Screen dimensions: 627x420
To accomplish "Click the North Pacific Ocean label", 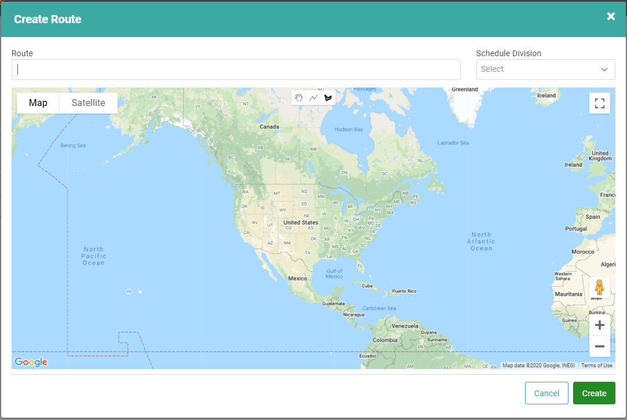I will pos(93,256).
